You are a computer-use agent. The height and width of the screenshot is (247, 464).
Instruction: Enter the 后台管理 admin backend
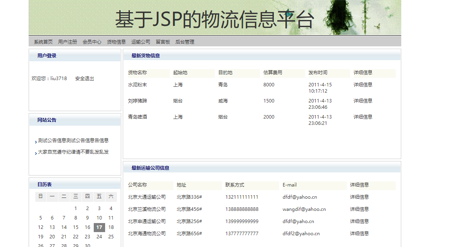[185, 42]
